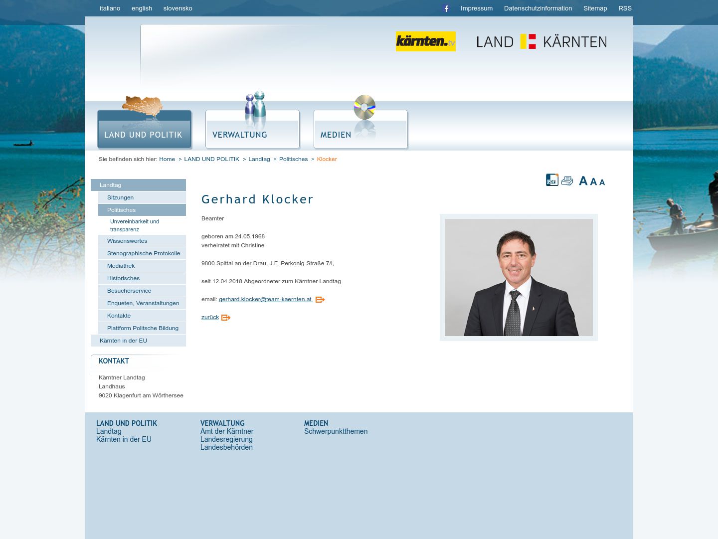Click footer Schwerpunktthemen link
The image size is (718, 539).
336,431
